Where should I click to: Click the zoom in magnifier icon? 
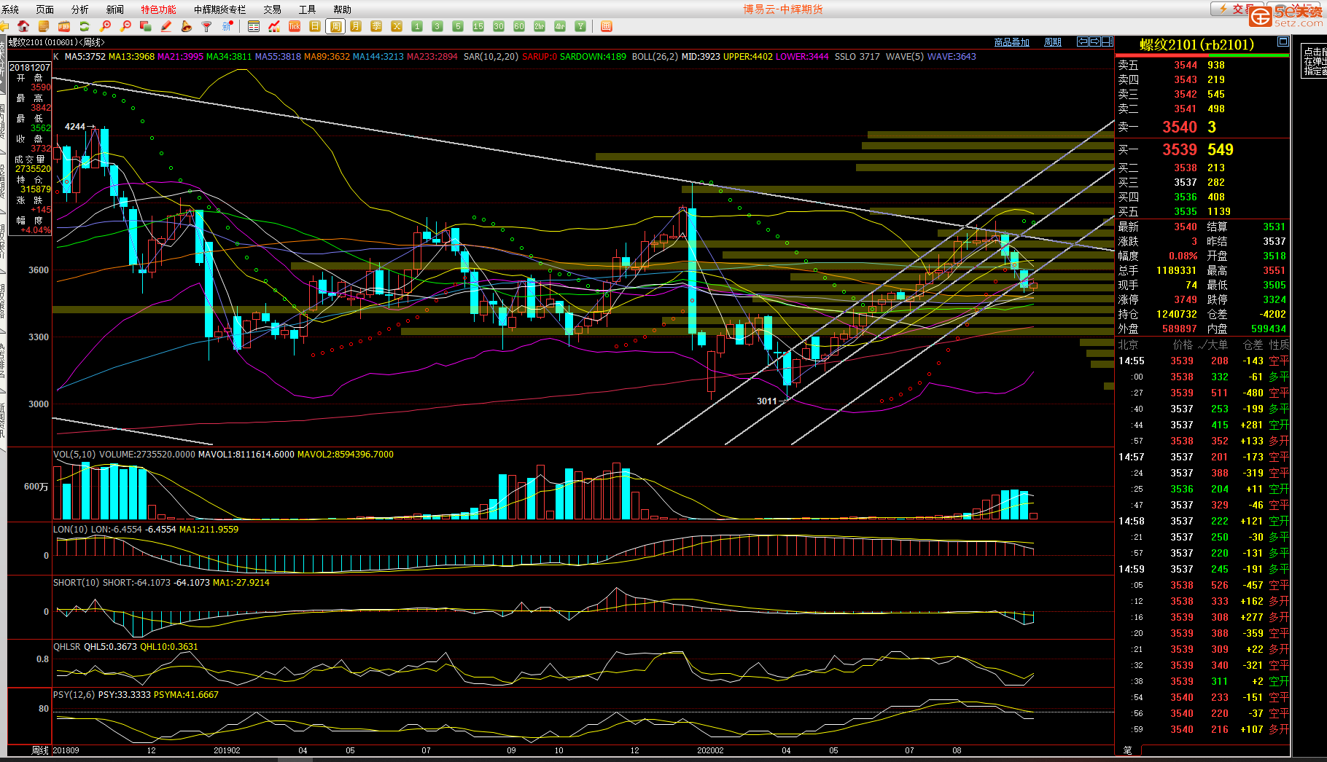[x=106, y=26]
